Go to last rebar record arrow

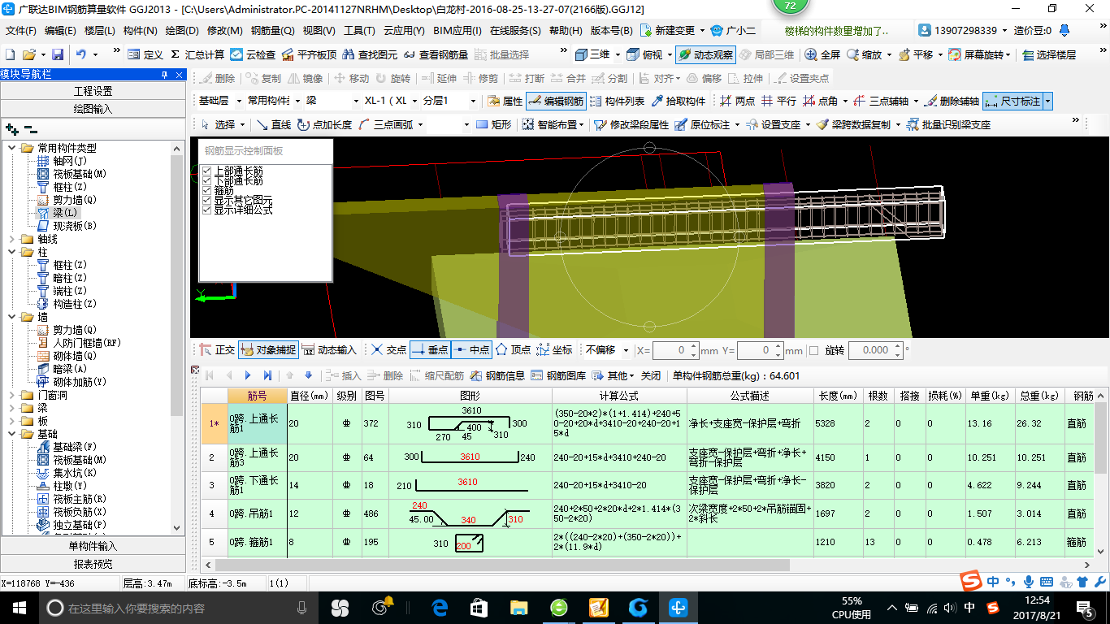[267, 375]
